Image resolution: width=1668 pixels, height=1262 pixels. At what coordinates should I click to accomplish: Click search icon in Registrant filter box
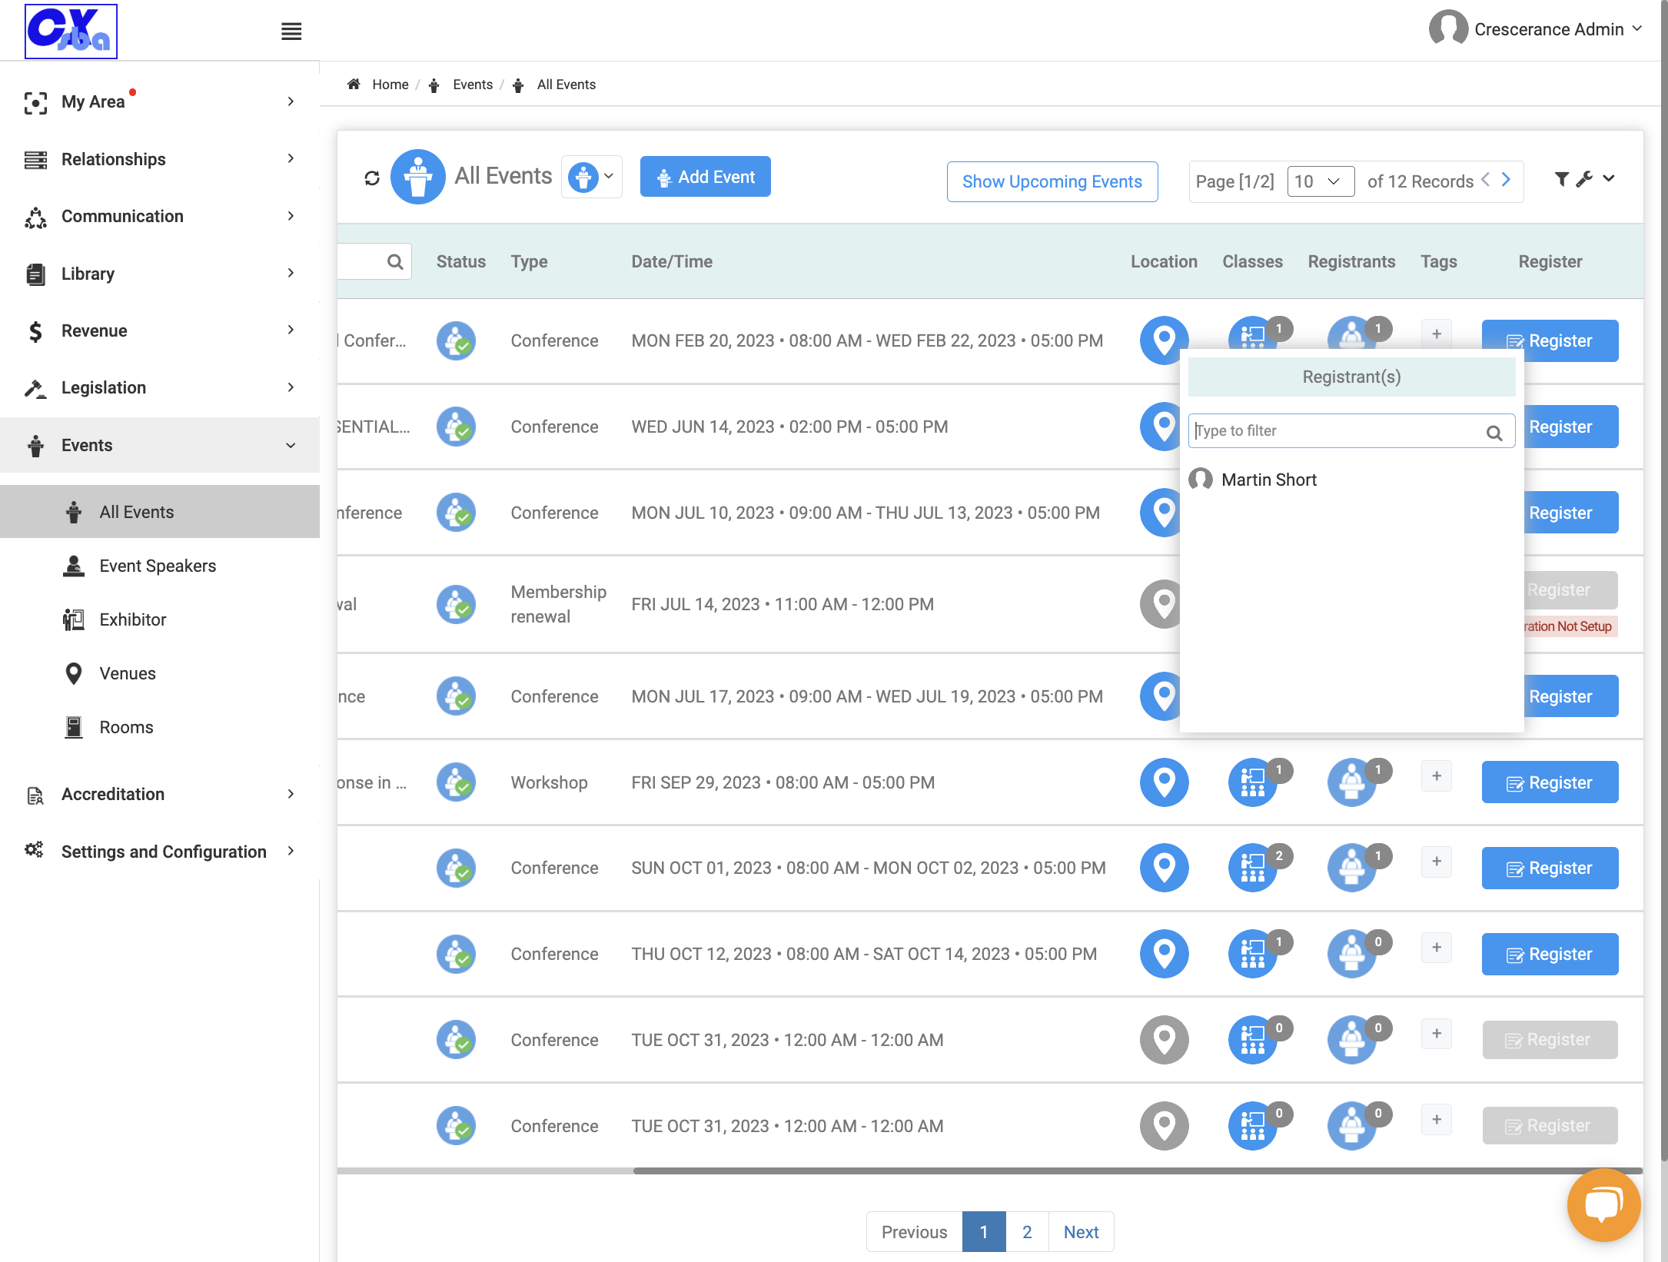(1494, 433)
